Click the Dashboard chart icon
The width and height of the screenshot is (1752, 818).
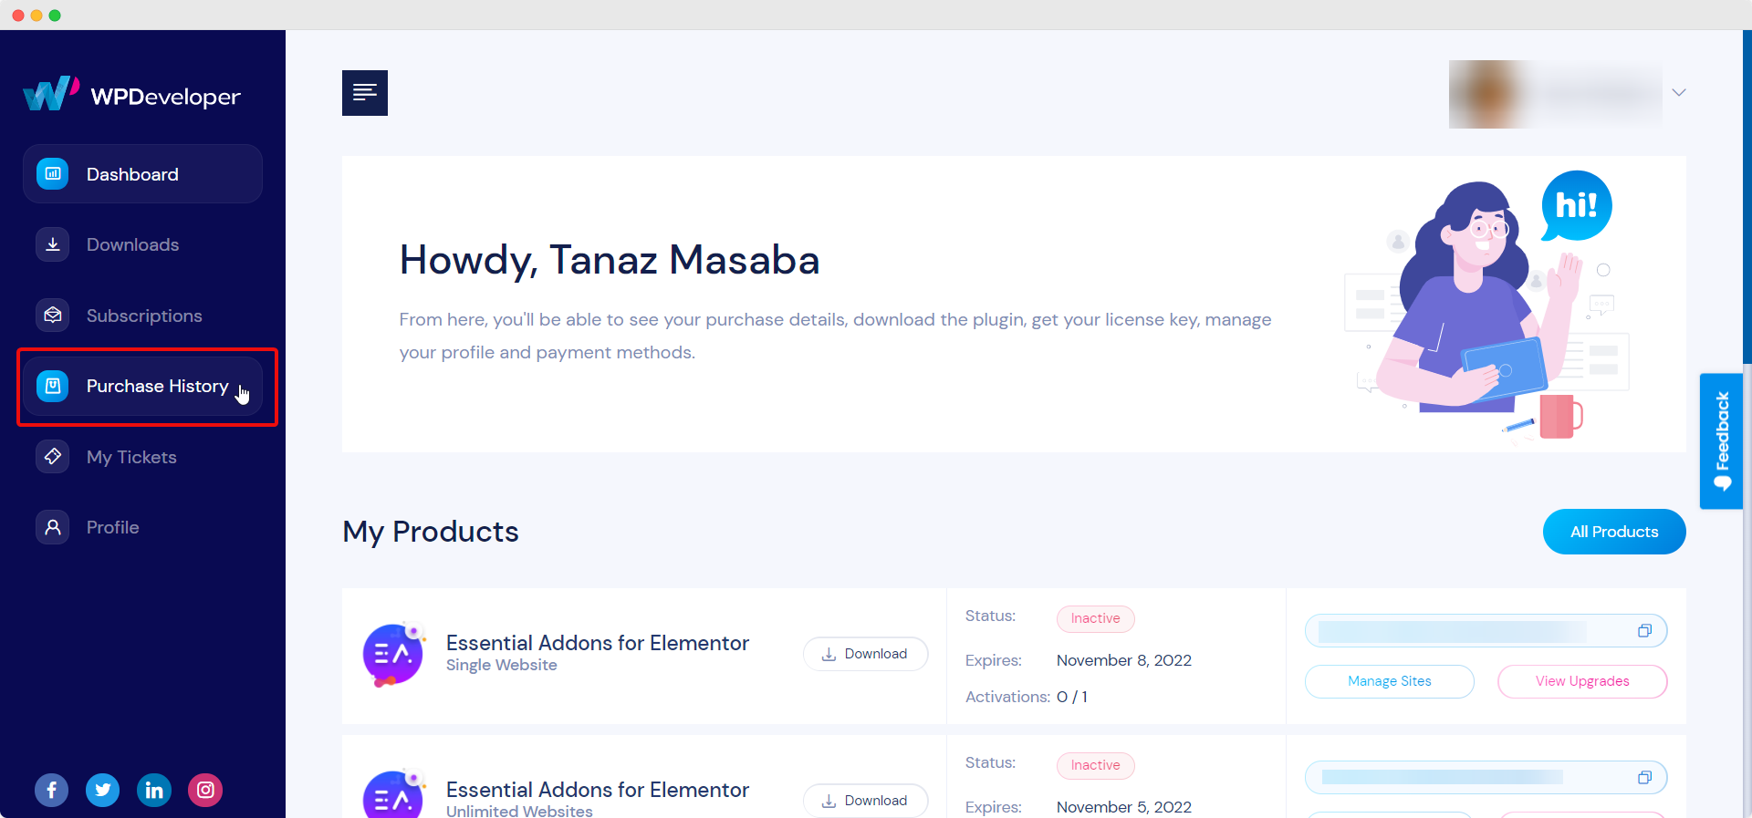pos(53,173)
